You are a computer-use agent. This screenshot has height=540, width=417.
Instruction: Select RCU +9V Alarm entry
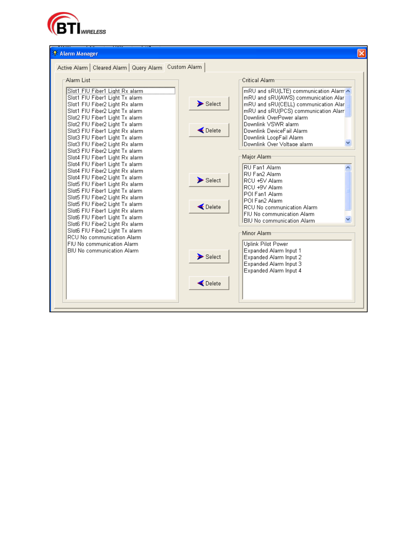point(294,187)
